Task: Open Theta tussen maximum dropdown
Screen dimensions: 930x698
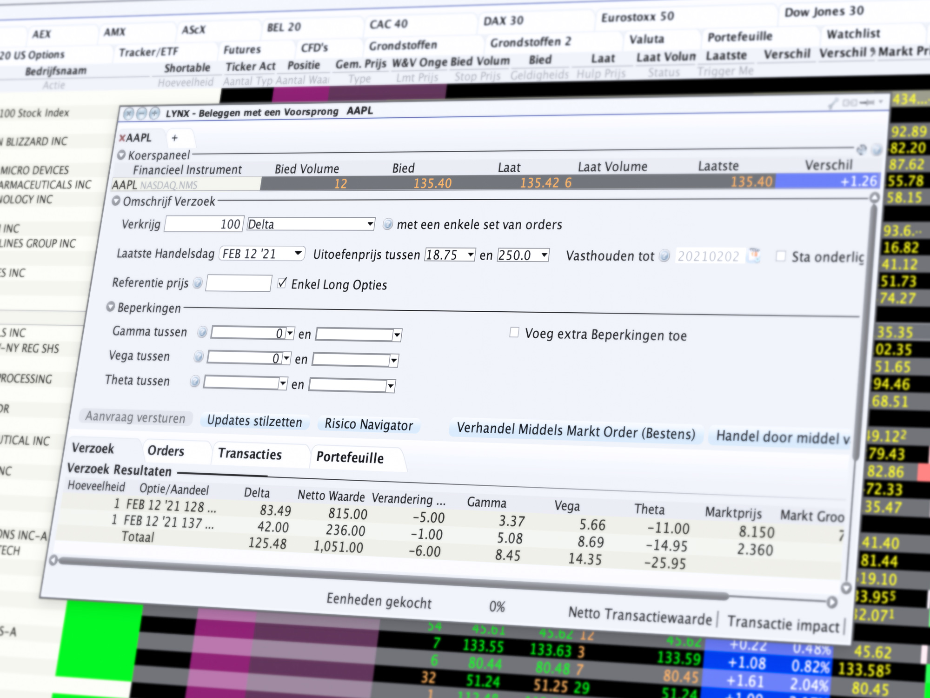Action: pos(391,386)
